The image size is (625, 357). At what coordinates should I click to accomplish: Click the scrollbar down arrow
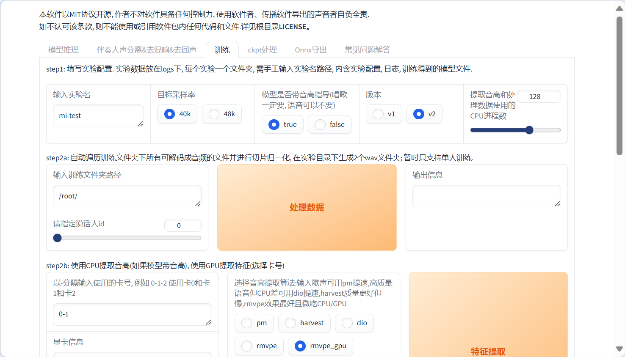pyautogui.click(x=619, y=349)
